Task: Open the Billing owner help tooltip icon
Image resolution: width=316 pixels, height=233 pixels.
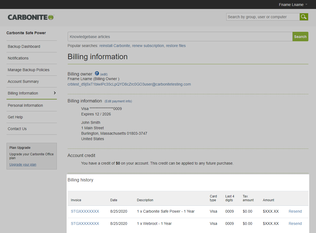Action: click(x=97, y=73)
